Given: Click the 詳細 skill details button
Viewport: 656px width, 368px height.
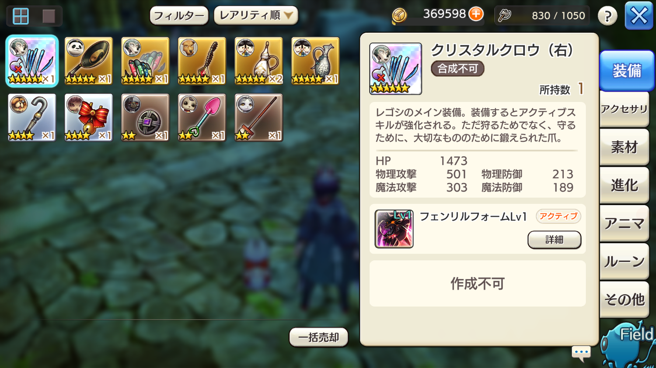Looking at the screenshot, I should (x=554, y=240).
